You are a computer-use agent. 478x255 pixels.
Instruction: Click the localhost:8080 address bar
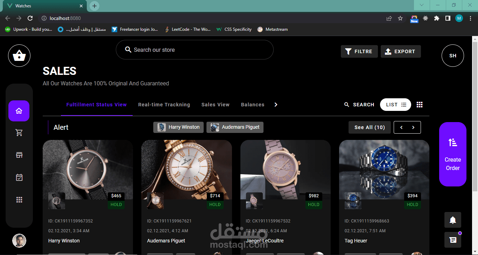click(210, 18)
